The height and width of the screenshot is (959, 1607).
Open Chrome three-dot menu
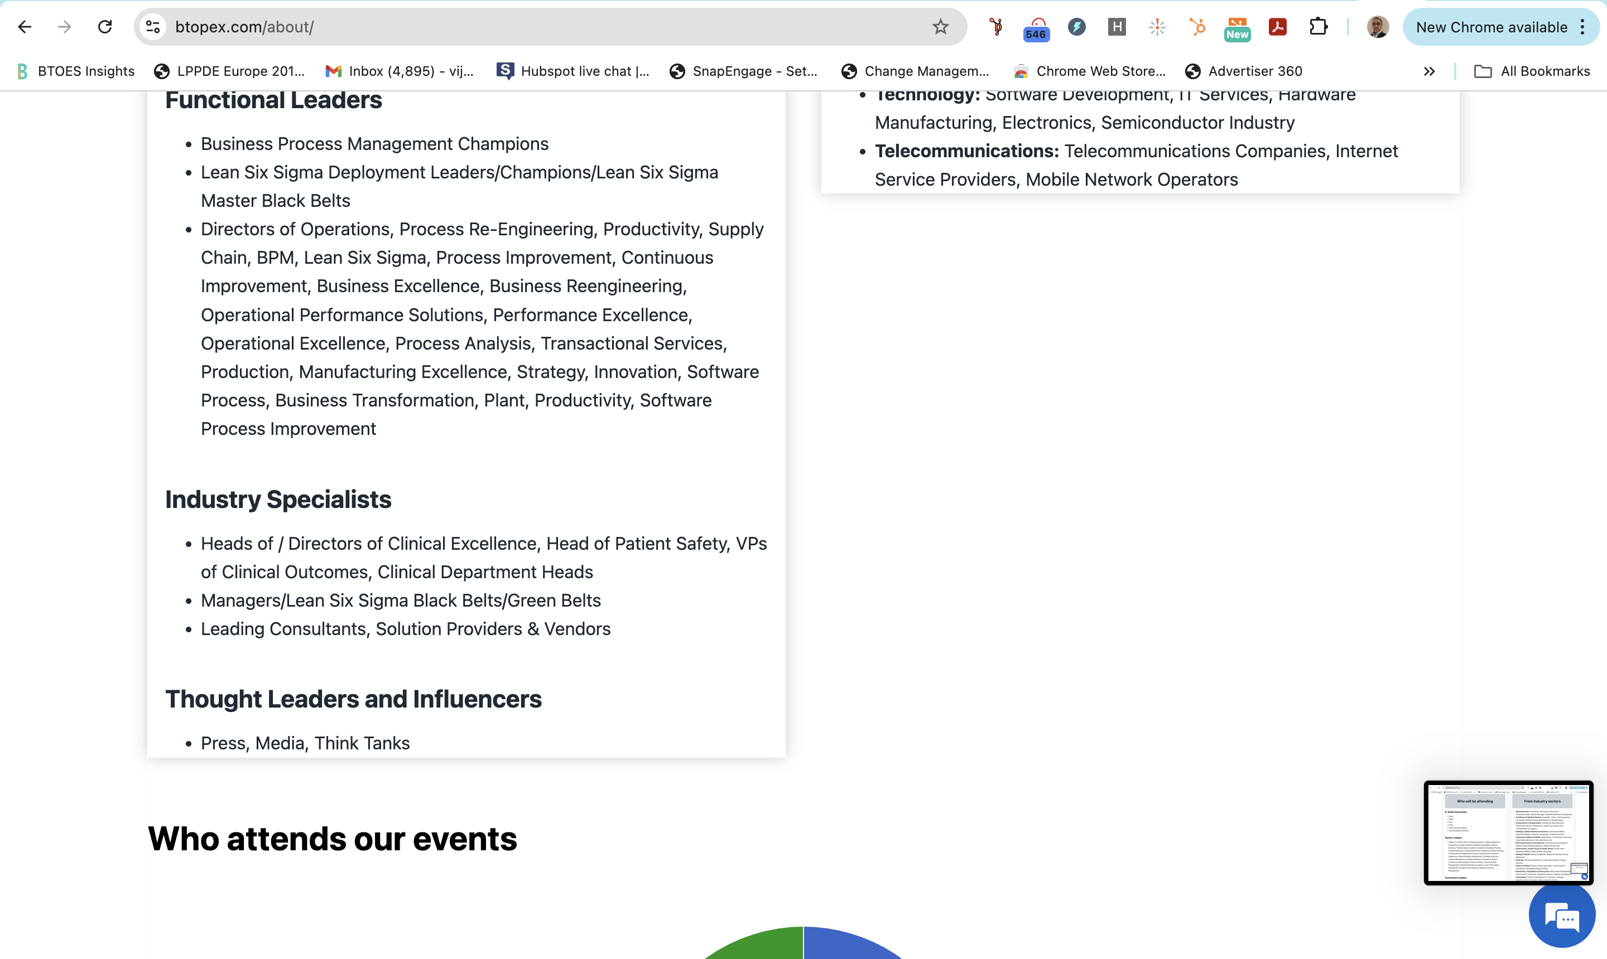(x=1582, y=27)
